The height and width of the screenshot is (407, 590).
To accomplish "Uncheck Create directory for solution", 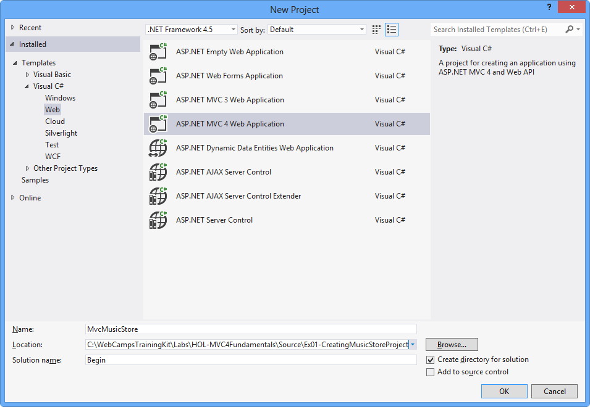I will coord(431,360).
